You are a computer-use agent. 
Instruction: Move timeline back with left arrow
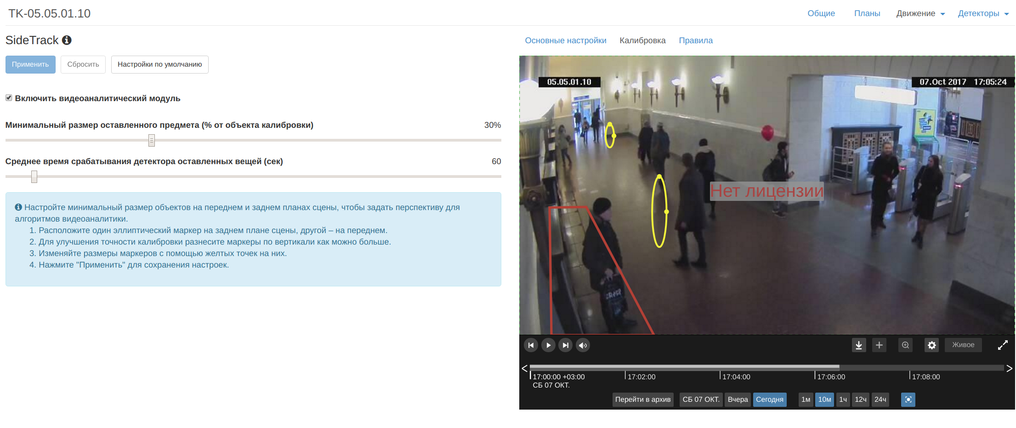coord(524,368)
